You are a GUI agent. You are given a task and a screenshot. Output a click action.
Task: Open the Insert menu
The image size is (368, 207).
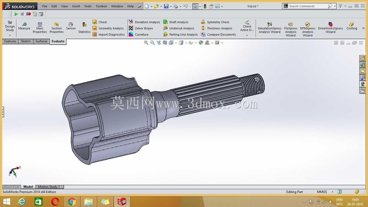click(x=76, y=6)
